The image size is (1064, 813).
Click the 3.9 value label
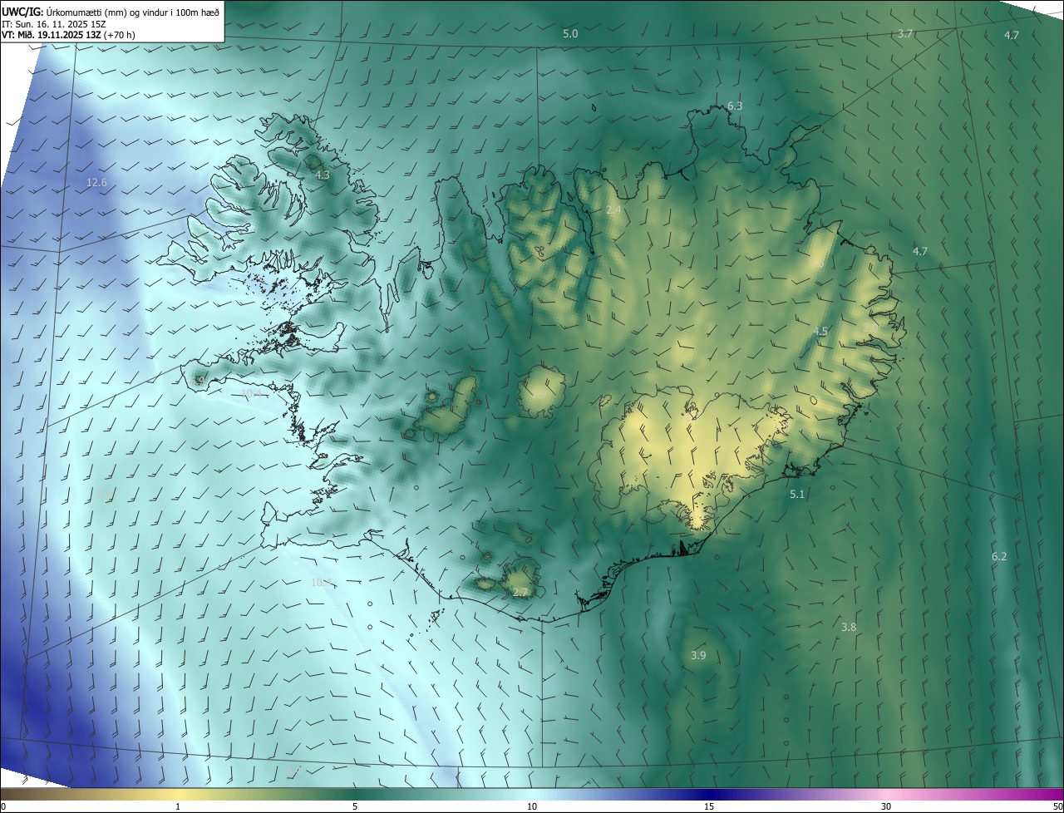(698, 655)
